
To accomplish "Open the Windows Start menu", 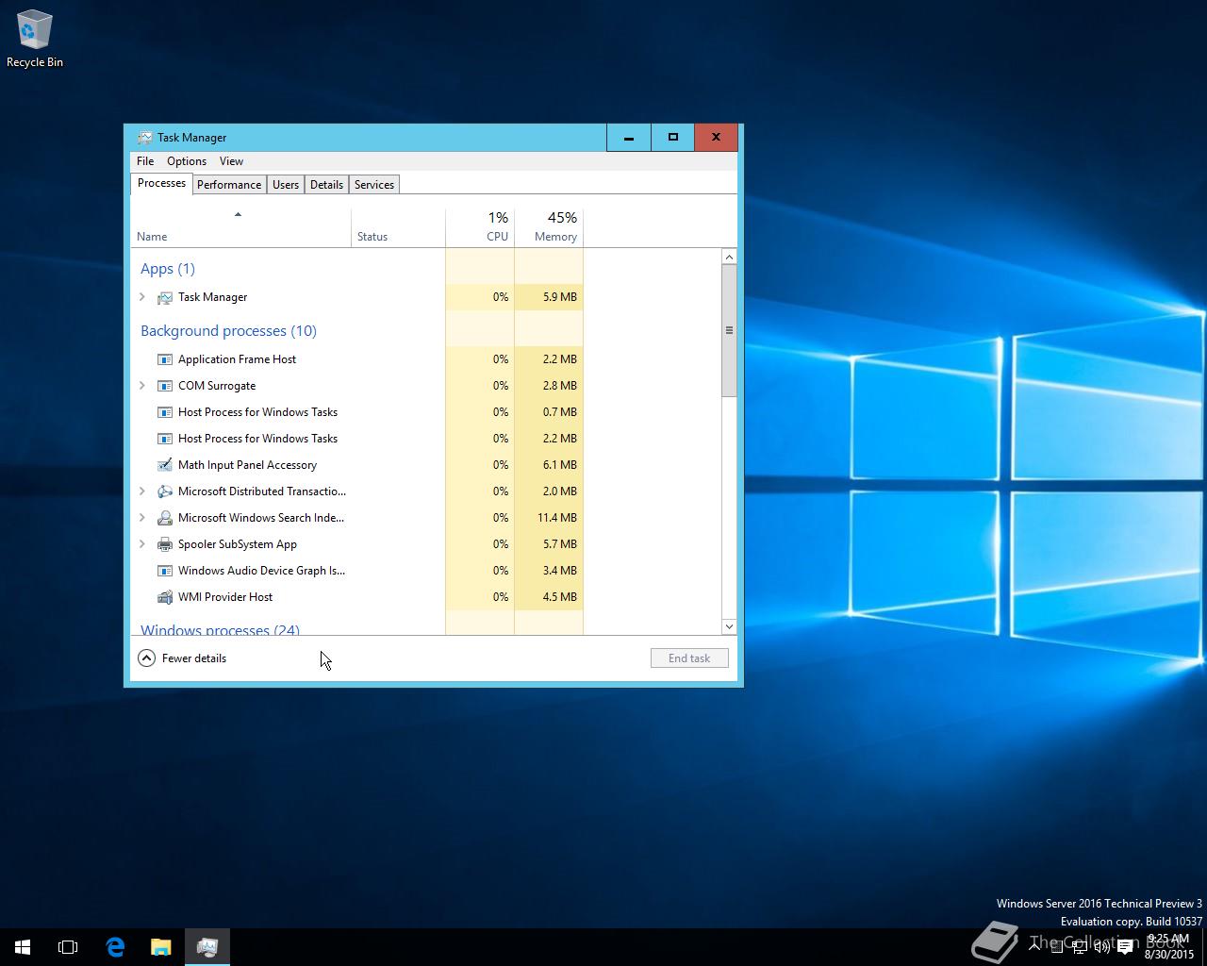I will pos(23,947).
